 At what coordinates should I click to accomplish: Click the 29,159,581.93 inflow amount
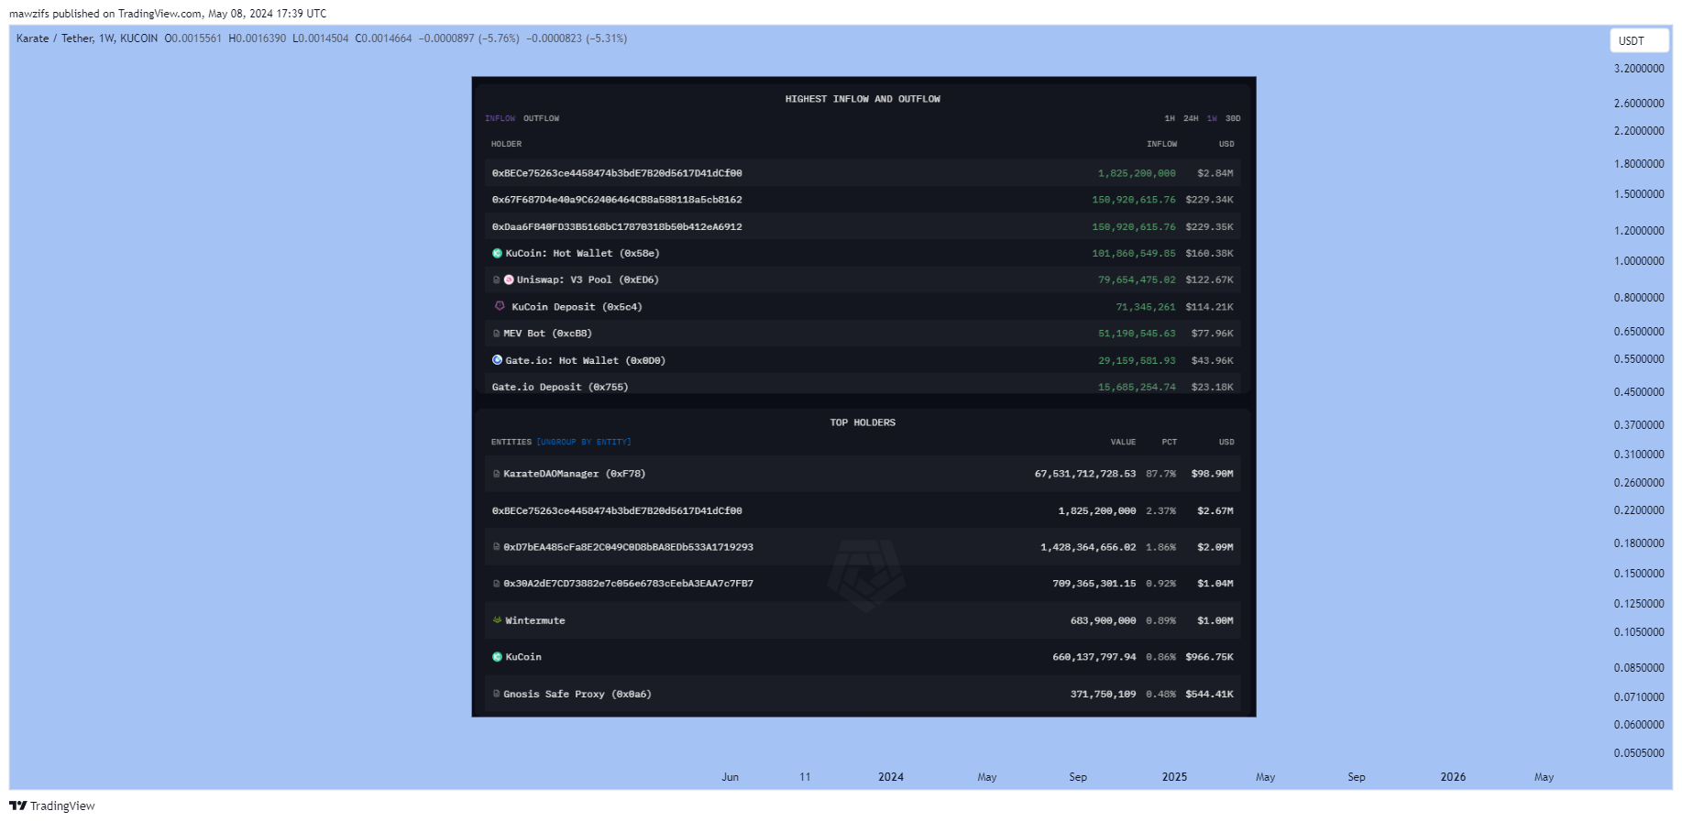coord(1137,360)
